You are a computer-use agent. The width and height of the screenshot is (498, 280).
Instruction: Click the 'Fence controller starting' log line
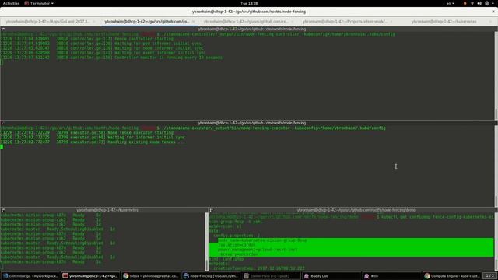tap(86, 39)
